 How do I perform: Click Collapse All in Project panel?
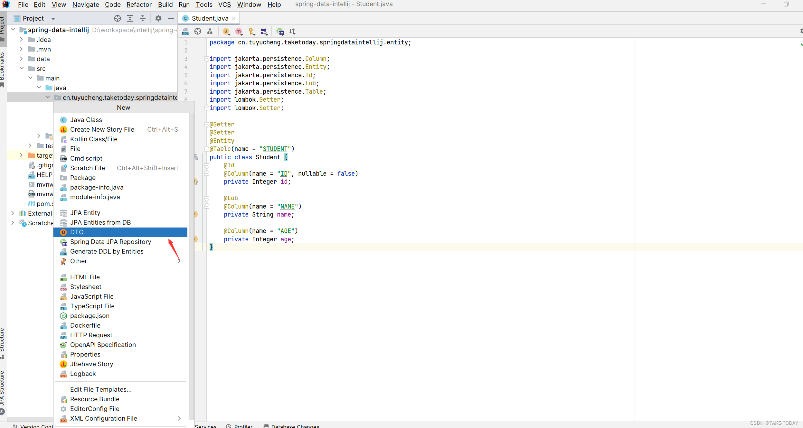(143, 18)
